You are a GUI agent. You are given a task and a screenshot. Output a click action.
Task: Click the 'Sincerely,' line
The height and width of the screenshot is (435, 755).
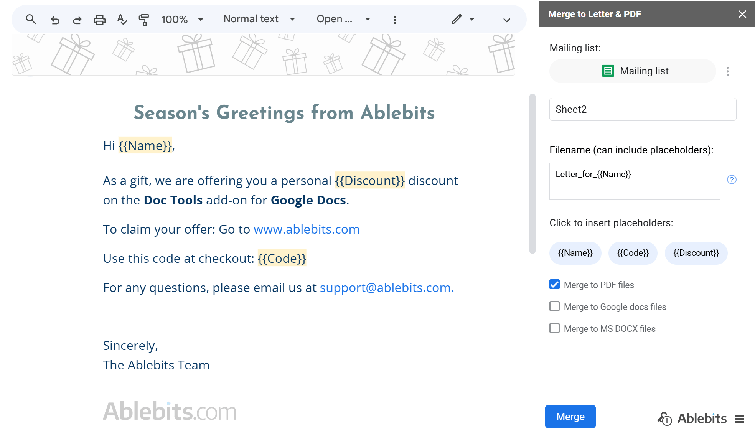(130, 346)
